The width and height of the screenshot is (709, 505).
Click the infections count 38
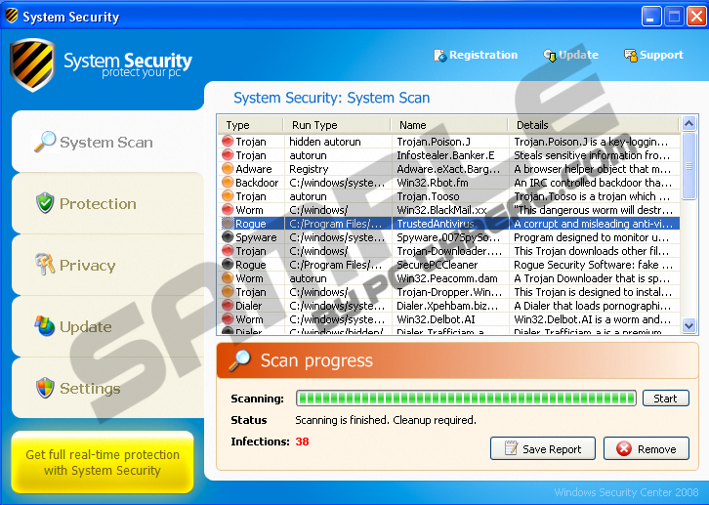tap(302, 442)
